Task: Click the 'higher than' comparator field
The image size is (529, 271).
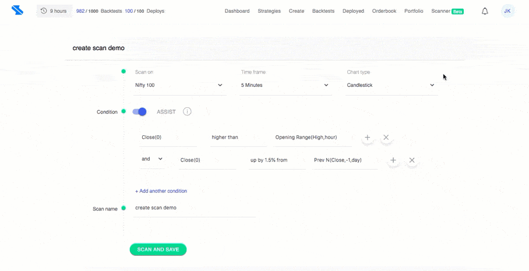Action: pyautogui.click(x=238, y=138)
